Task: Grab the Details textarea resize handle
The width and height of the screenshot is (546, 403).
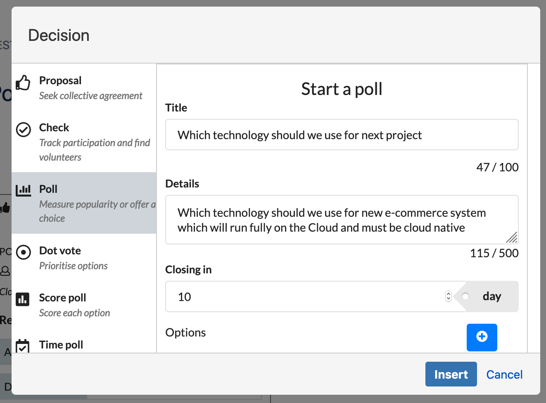Action: pyautogui.click(x=512, y=237)
